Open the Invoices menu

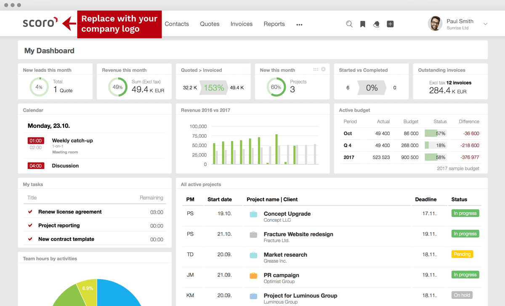pyautogui.click(x=242, y=24)
